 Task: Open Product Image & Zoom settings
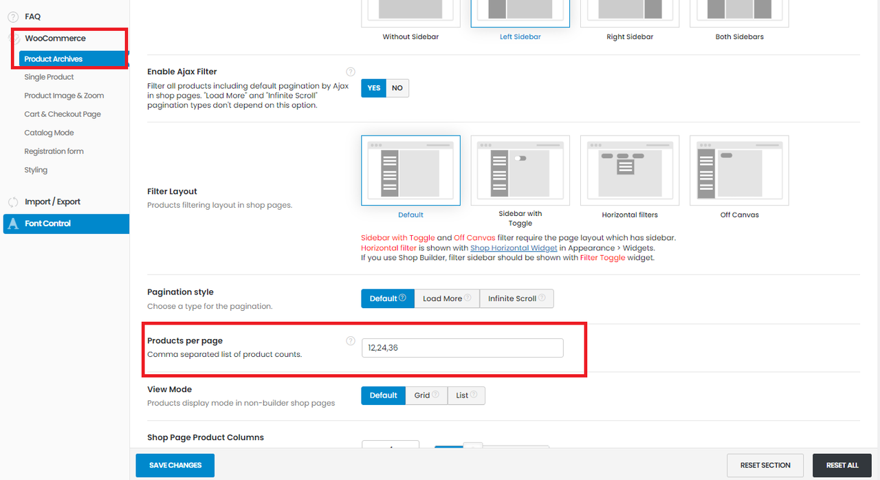(x=64, y=96)
